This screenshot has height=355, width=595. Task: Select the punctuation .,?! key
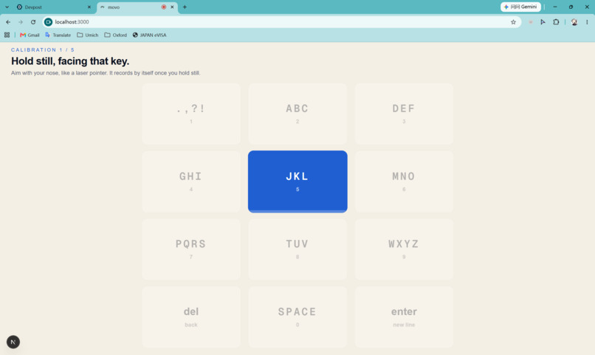coord(191,114)
